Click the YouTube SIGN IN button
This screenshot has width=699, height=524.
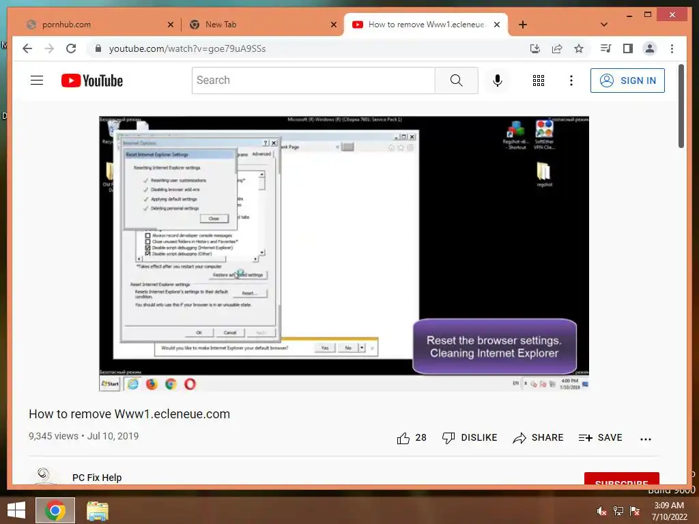(627, 81)
